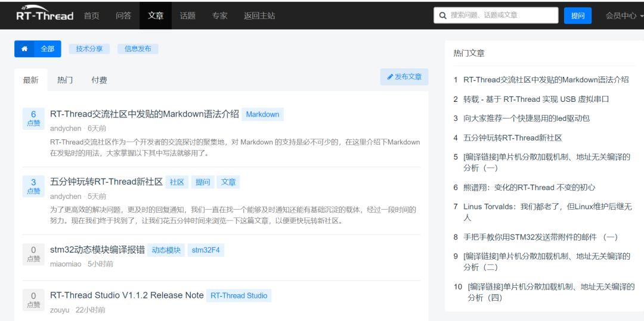This screenshot has height=321, width=644.
Task: Click the stm32F4 tag
Action: [206, 250]
